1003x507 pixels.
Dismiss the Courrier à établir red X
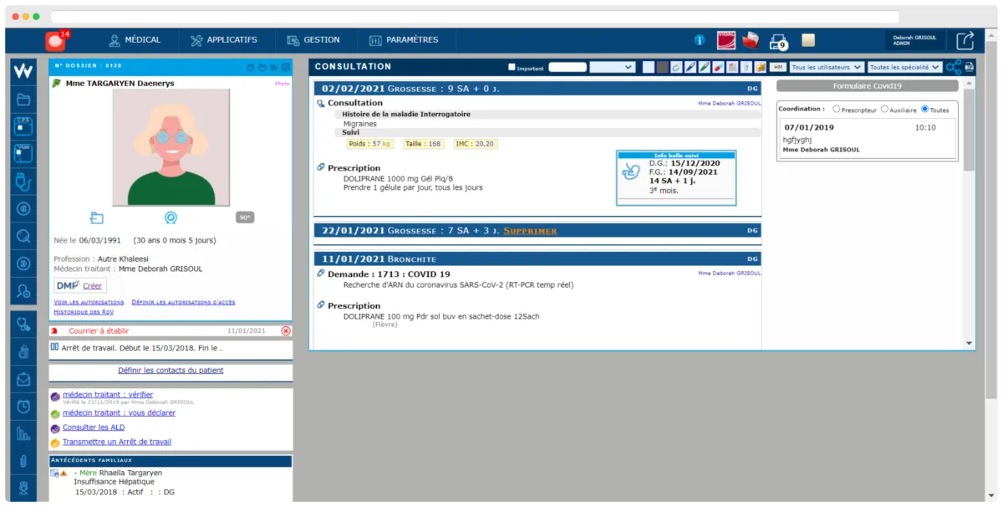(x=286, y=331)
